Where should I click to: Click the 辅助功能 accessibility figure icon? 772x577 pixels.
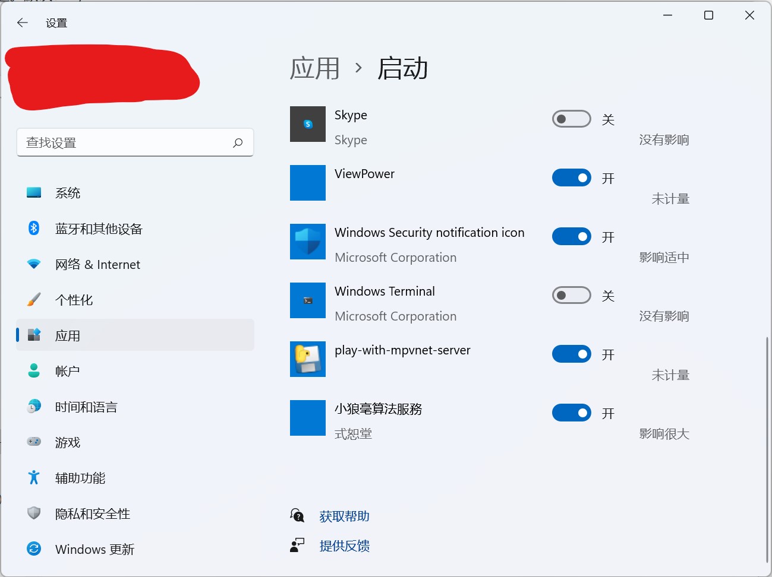click(x=34, y=477)
